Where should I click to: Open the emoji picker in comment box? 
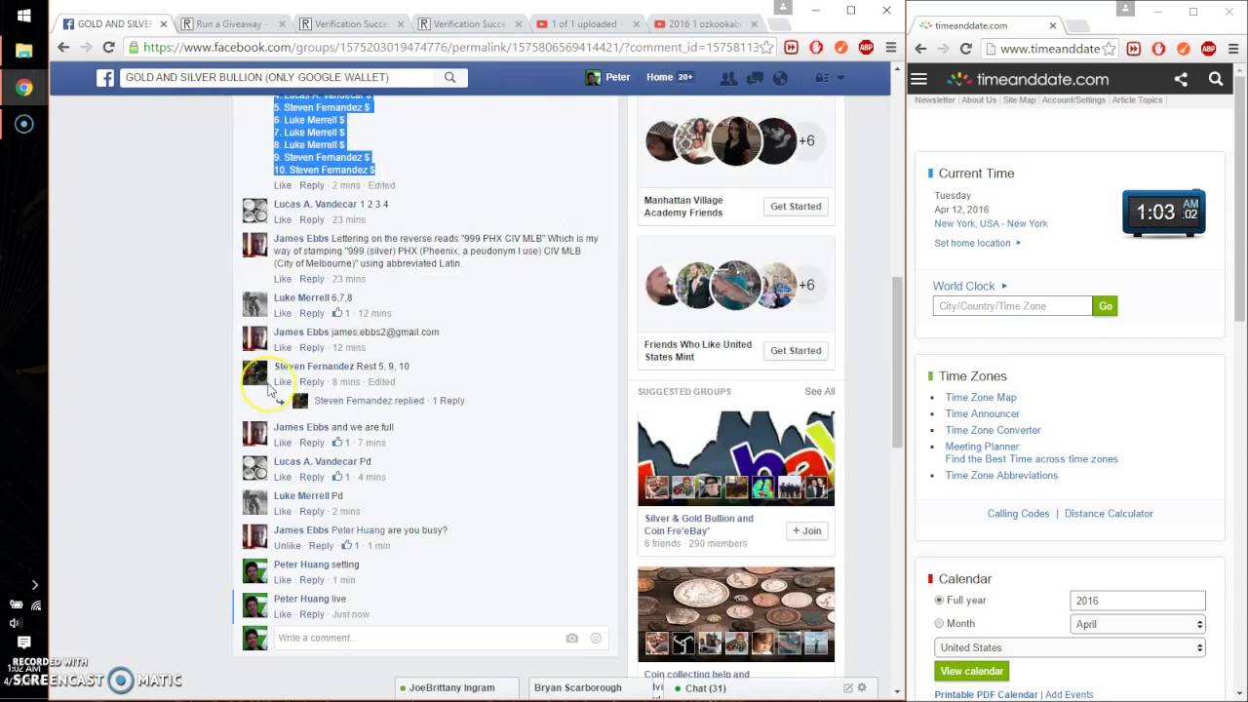(x=596, y=639)
